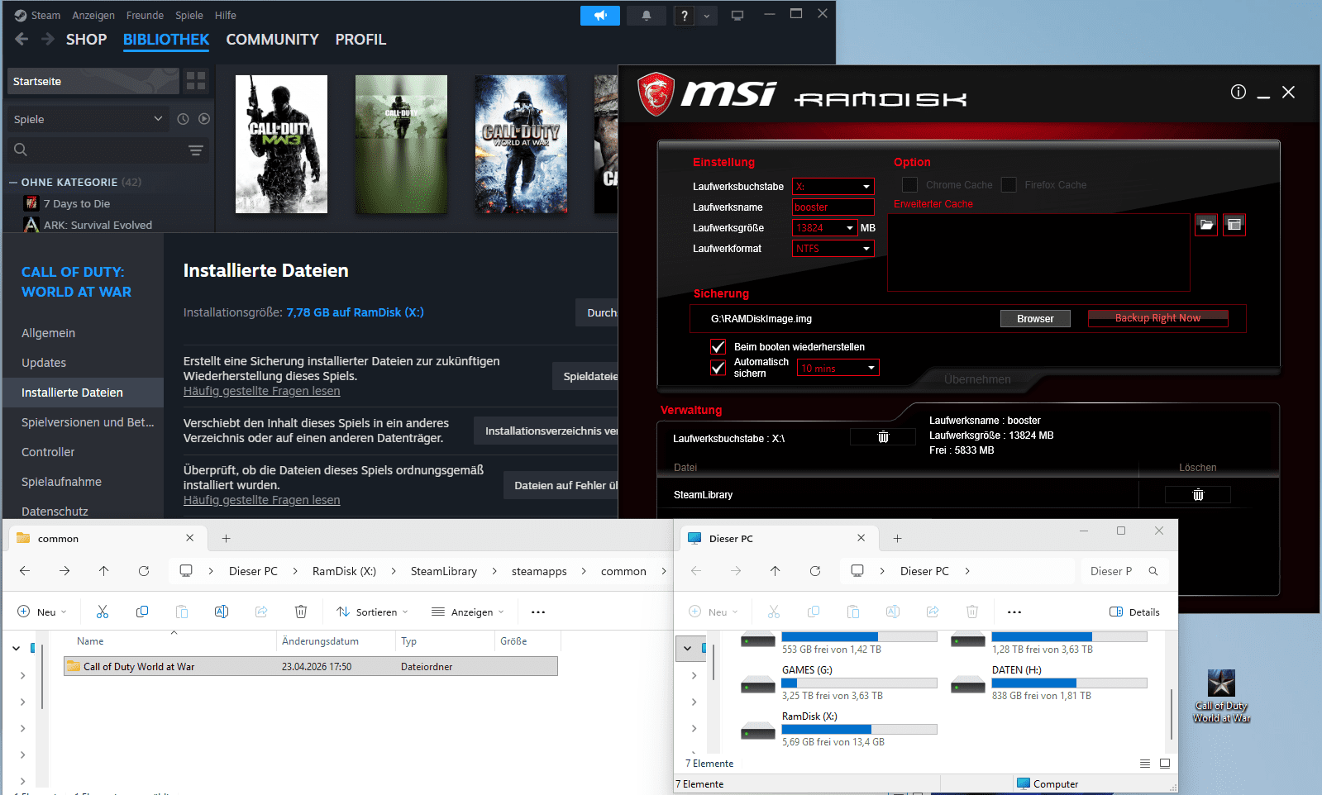Open Laufwerksbuchstabe drive letter dropdown
The height and width of the screenshot is (795, 1322).
[x=833, y=187]
